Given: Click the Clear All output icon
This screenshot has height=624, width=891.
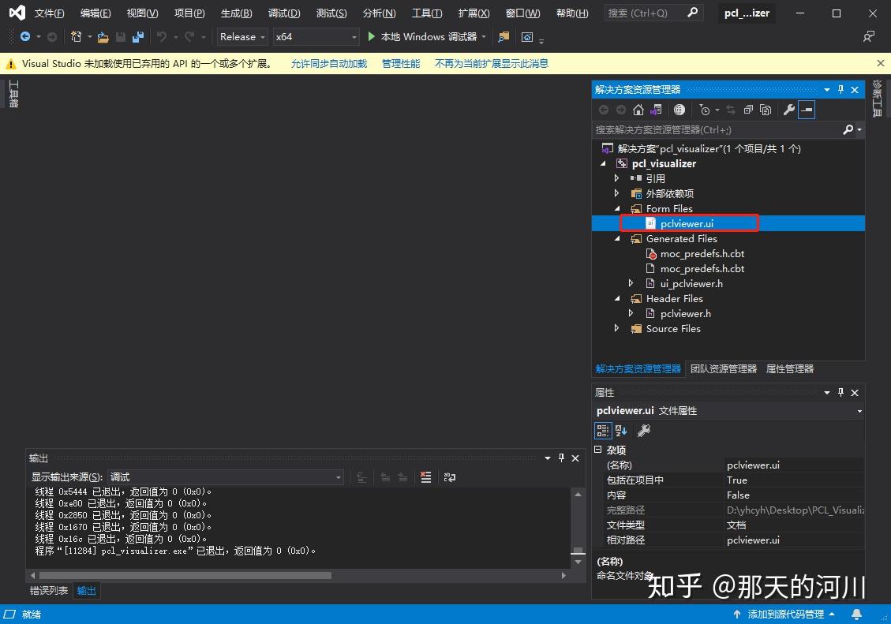Looking at the screenshot, I should [x=425, y=477].
